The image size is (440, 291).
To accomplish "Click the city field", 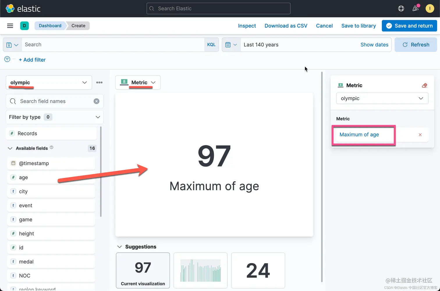I will [x=51, y=191].
